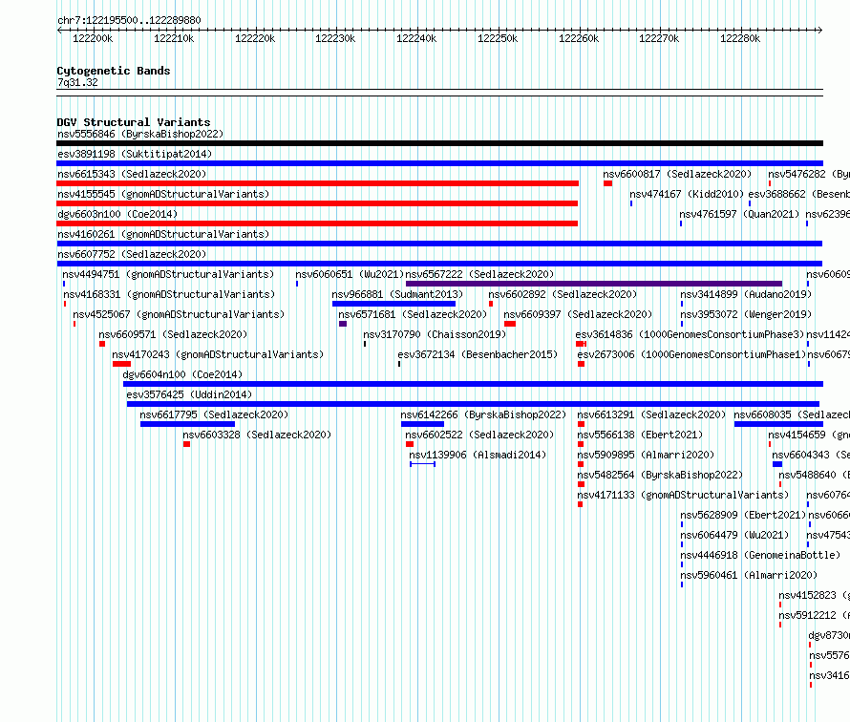This screenshot has height=722, width=850.
Task: Click nsv6602892 (Sedlazeck2020) variant label
Action: [x=563, y=294]
